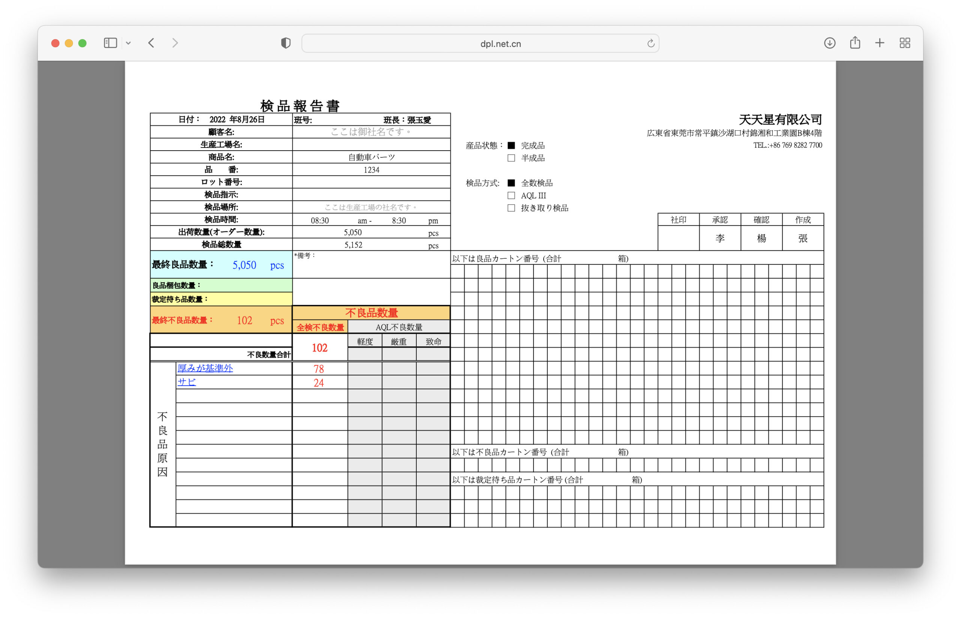
Task: Enable the 抜き取り検品 checkbox
Action: pyautogui.click(x=511, y=208)
